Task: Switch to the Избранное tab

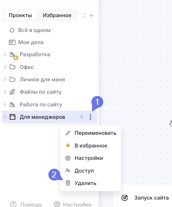Action: click(x=57, y=15)
